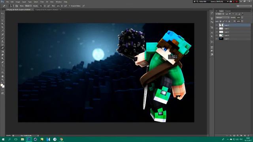The height and width of the screenshot is (142, 253).
Task: Select the Rectangular Marquee tool
Action: point(3,17)
